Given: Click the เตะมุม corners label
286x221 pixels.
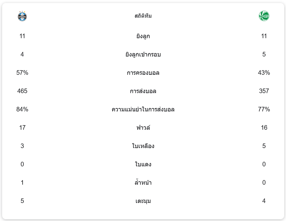Looking at the screenshot, I should [x=143, y=201].
